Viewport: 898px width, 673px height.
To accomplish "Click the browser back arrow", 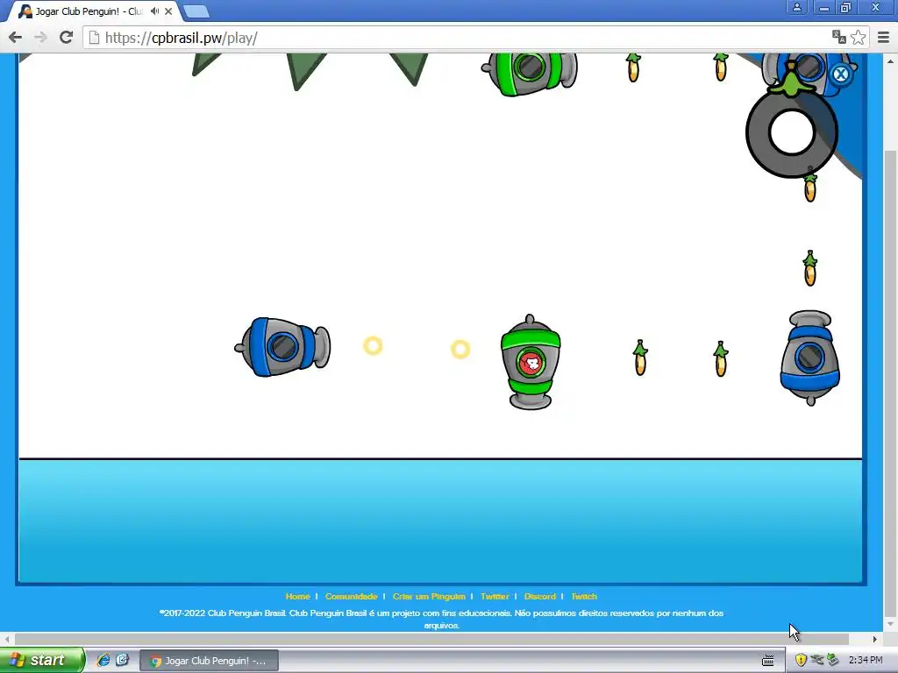I will tap(16, 38).
